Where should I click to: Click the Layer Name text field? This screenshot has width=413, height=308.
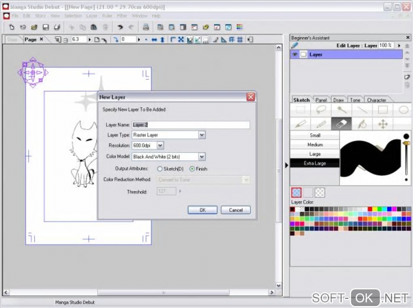pos(191,125)
